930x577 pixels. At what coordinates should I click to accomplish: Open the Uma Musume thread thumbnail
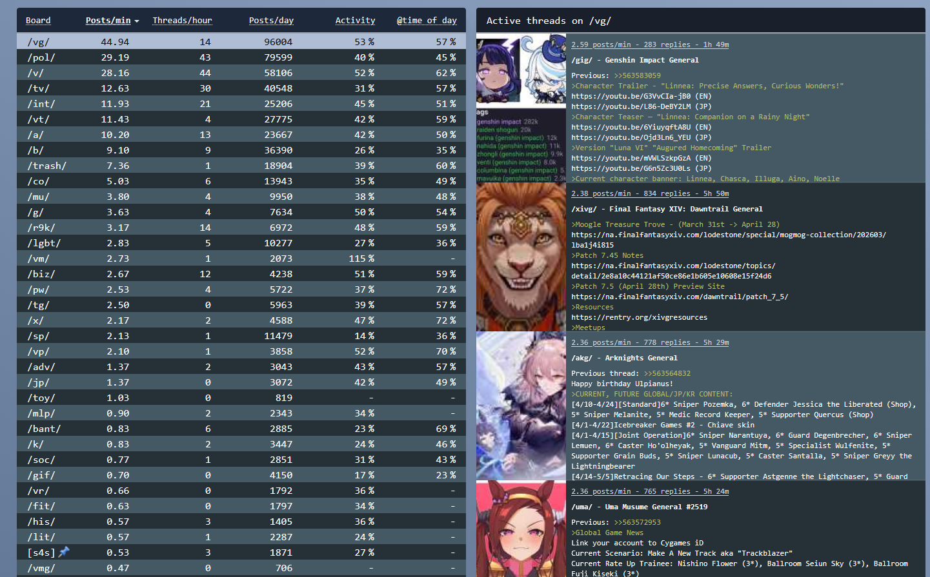tap(521, 529)
